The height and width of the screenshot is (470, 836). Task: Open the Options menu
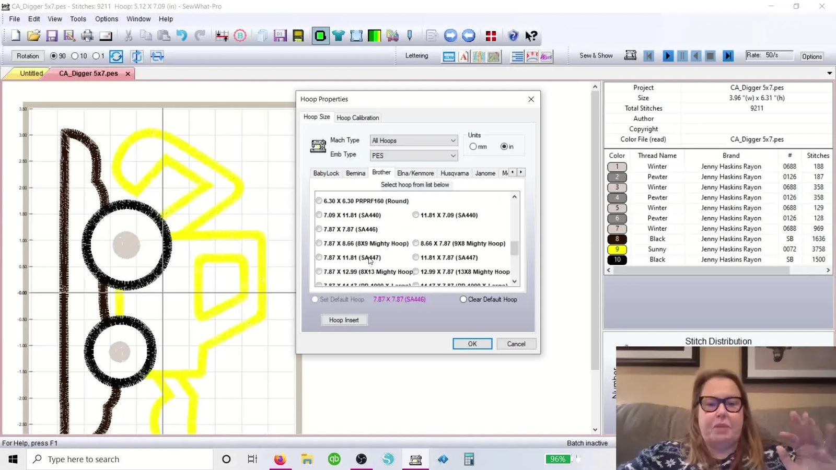[107, 19]
